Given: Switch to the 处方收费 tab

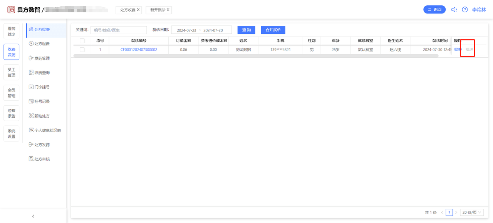Looking at the screenshot, I should coord(128,10).
